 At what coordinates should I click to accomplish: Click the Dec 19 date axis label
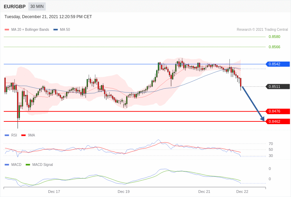coord(124,192)
